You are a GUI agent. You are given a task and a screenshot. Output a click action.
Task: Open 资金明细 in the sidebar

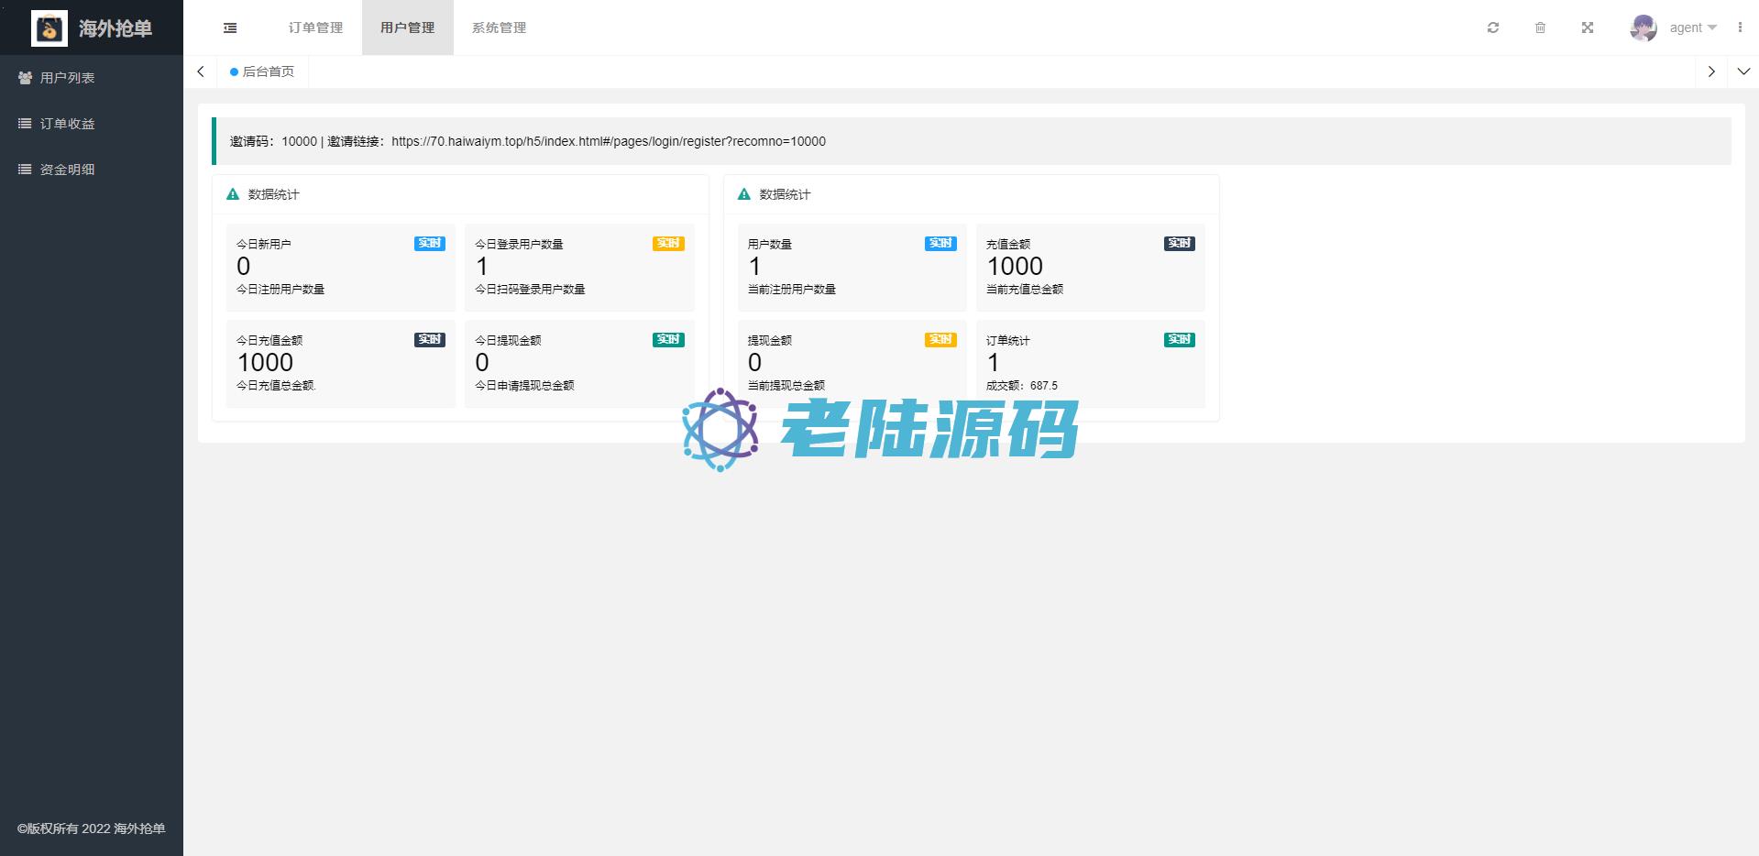67,170
